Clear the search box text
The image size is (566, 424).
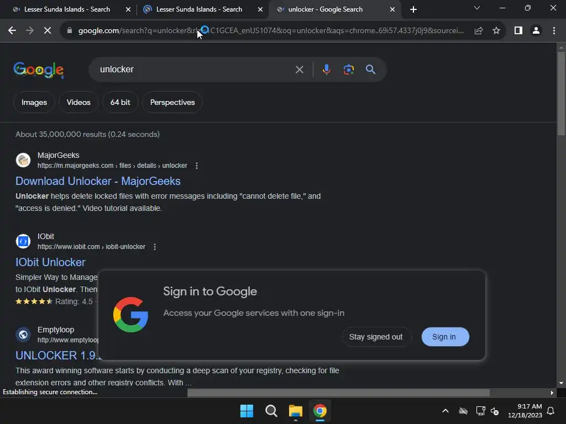pyautogui.click(x=299, y=70)
